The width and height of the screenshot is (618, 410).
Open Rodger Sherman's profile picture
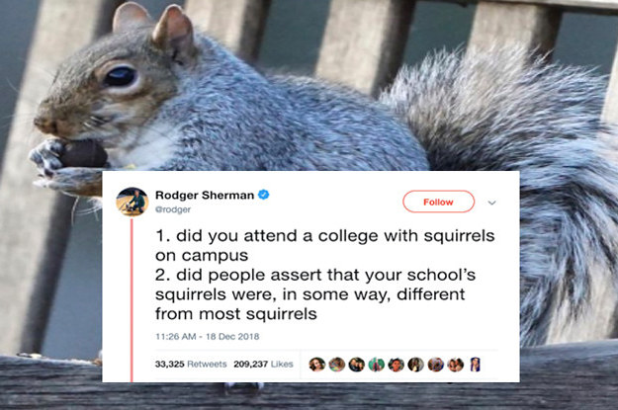point(132,202)
